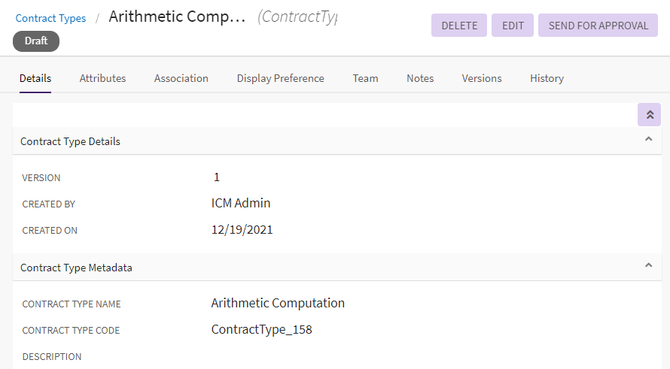Click the Draft status badge
670x369 pixels.
pos(36,41)
